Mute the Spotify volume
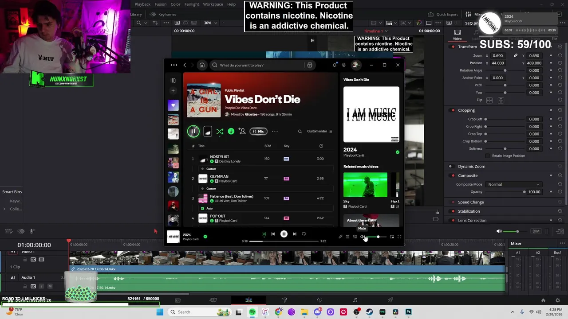This screenshot has height=319, width=568. point(363,237)
